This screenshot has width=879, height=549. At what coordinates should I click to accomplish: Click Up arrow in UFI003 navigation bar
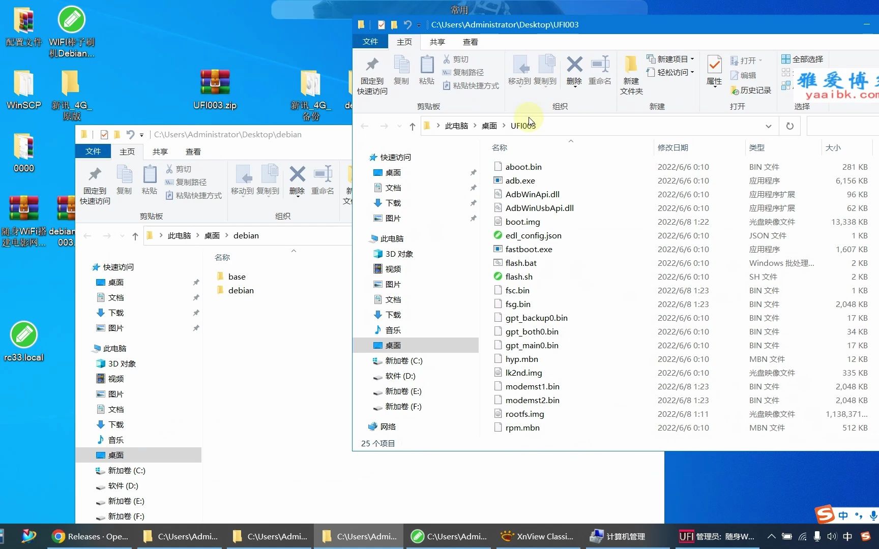click(x=413, y=126)
